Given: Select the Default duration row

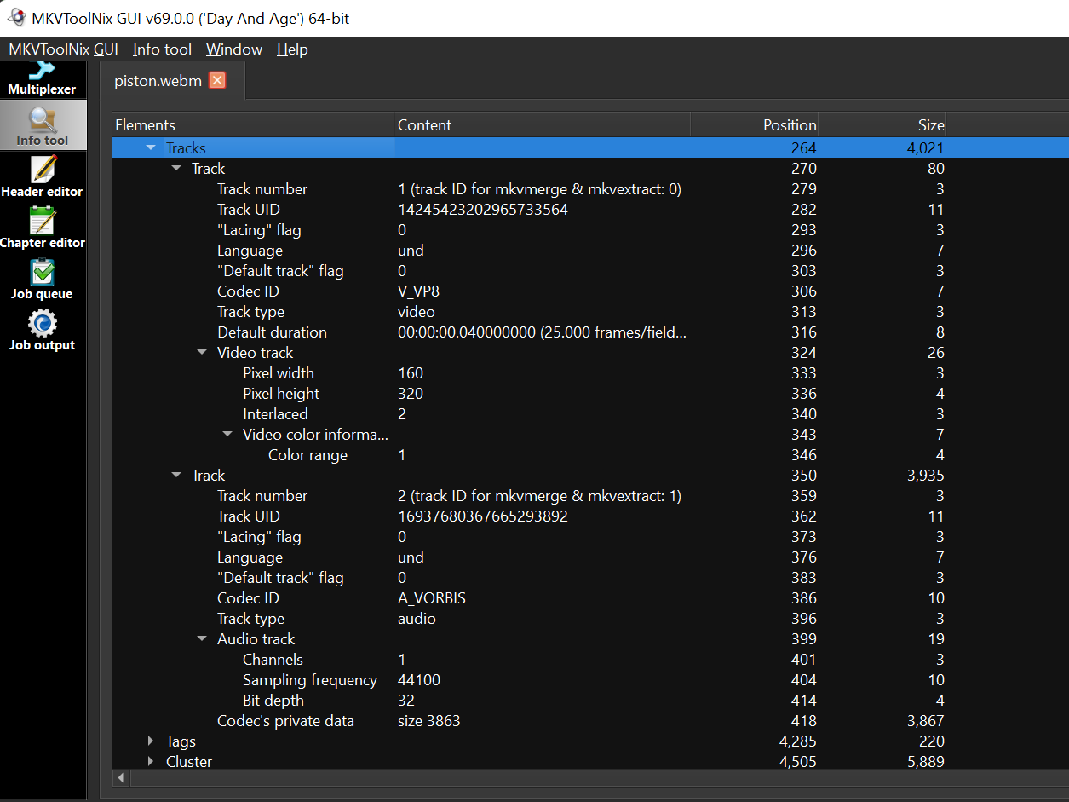Looking at the screenshot, I should (590, 332).
